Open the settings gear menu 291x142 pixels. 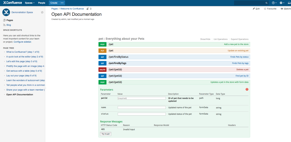pyautogui.click(x=282, y=3)
